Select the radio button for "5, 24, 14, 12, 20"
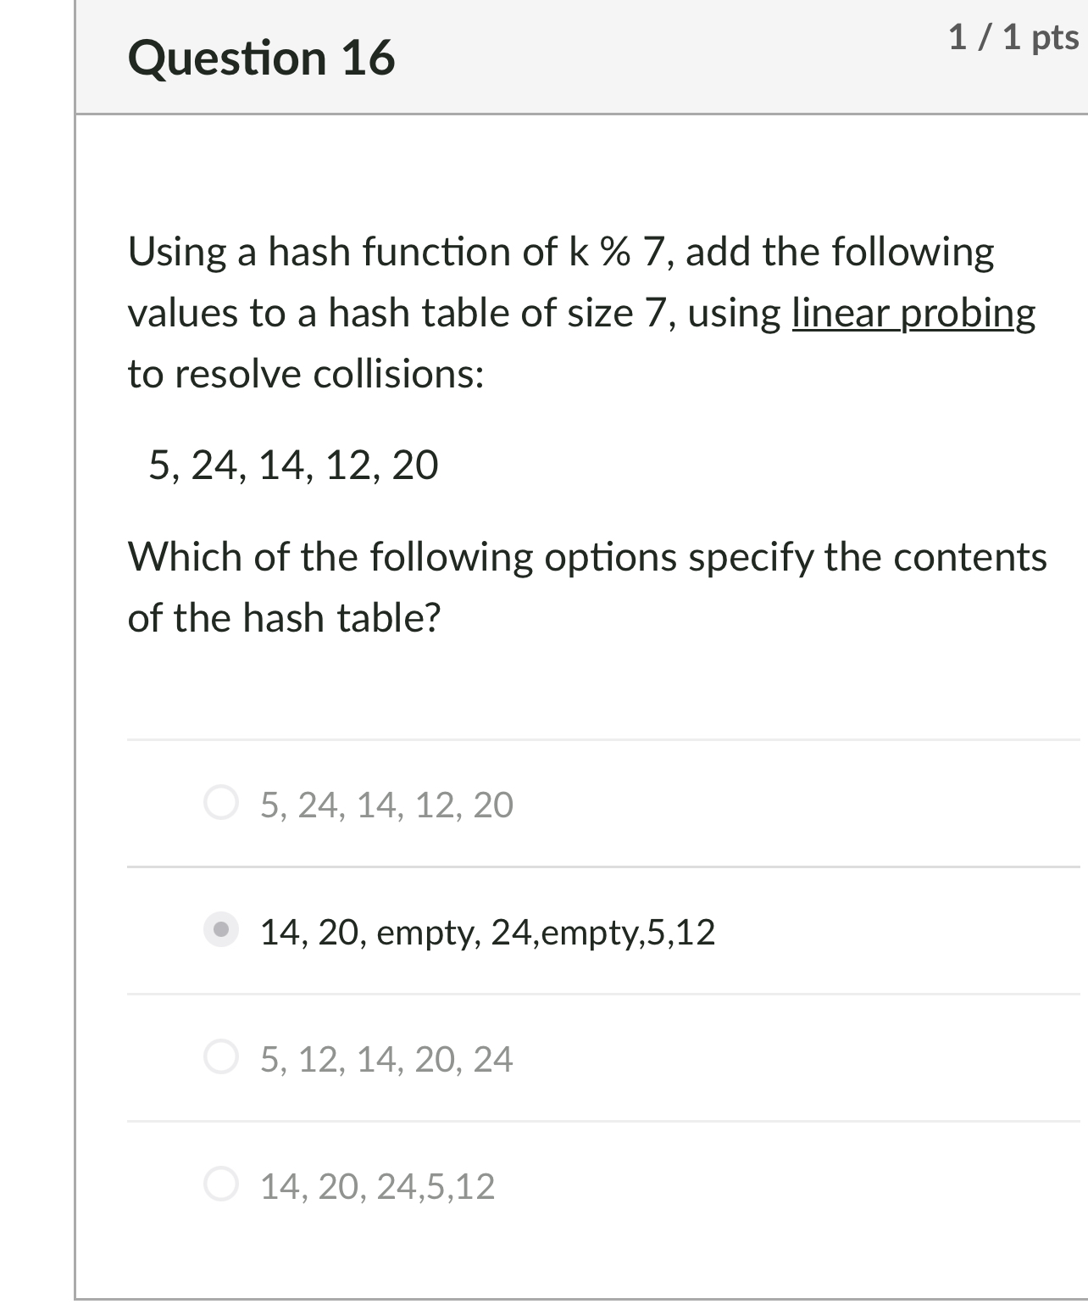This screenshot has height=1304, width=1088. pyautogui.click(x=222, y=805)
